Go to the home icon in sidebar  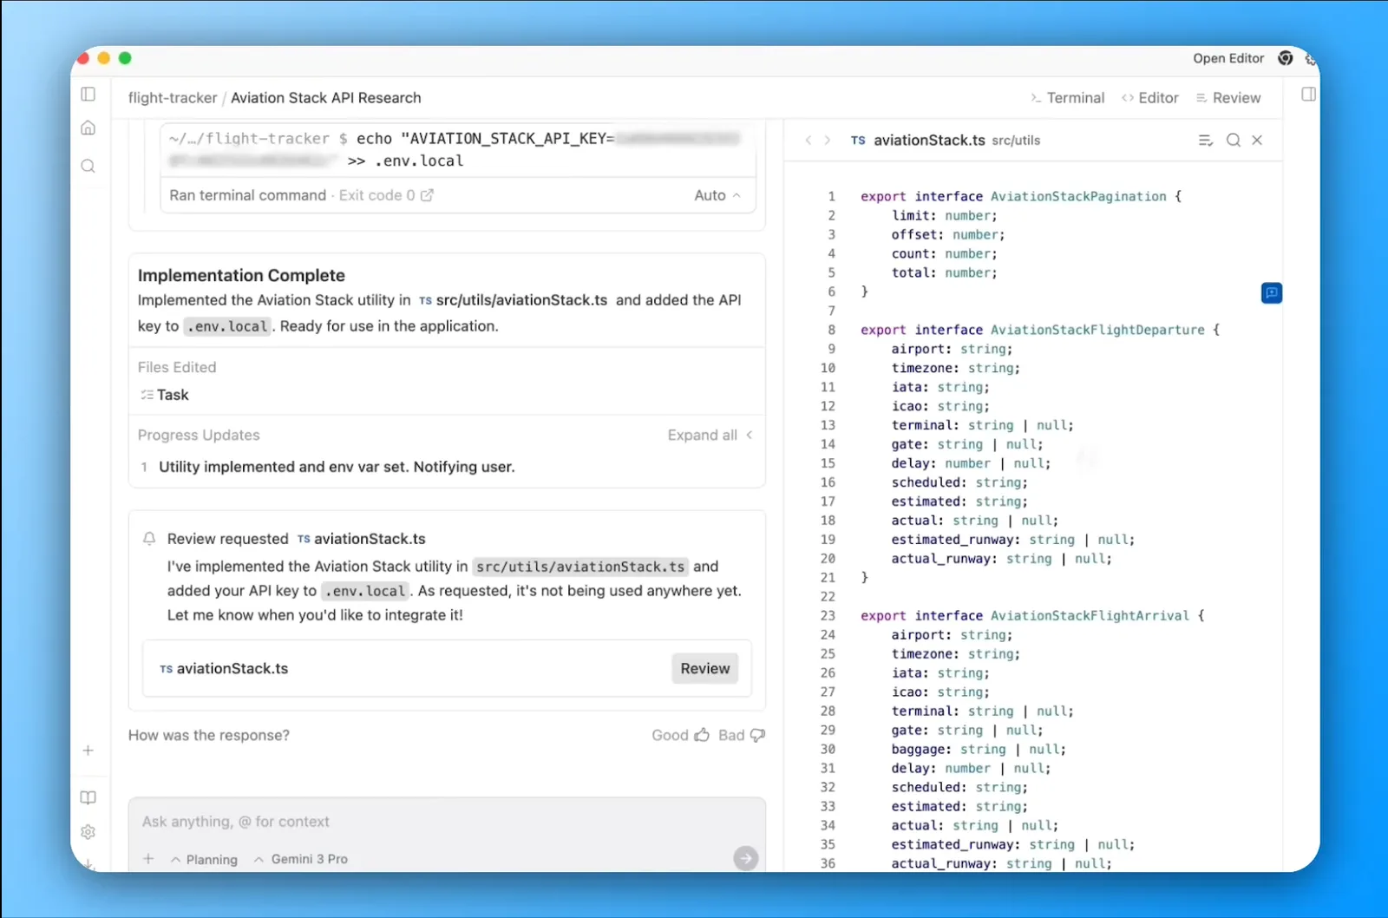click(x=88, y=128)
